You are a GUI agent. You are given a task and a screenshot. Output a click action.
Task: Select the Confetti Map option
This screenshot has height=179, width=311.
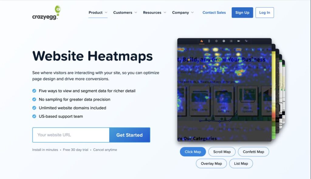[253, 151]
